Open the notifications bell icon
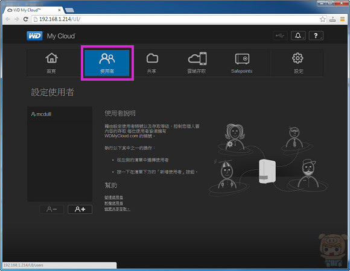 click(298, 36)
